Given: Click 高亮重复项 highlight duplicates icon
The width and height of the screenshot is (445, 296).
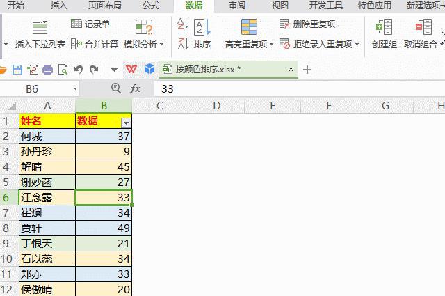Looking at the screenshot, I should (x=249, y=27).
